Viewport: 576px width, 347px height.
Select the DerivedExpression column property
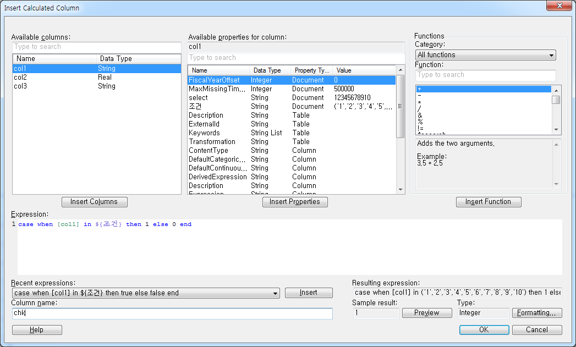(x=292, y=177)
